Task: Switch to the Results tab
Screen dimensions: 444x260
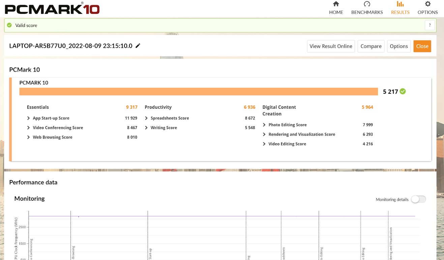Action: coord(400,8)
